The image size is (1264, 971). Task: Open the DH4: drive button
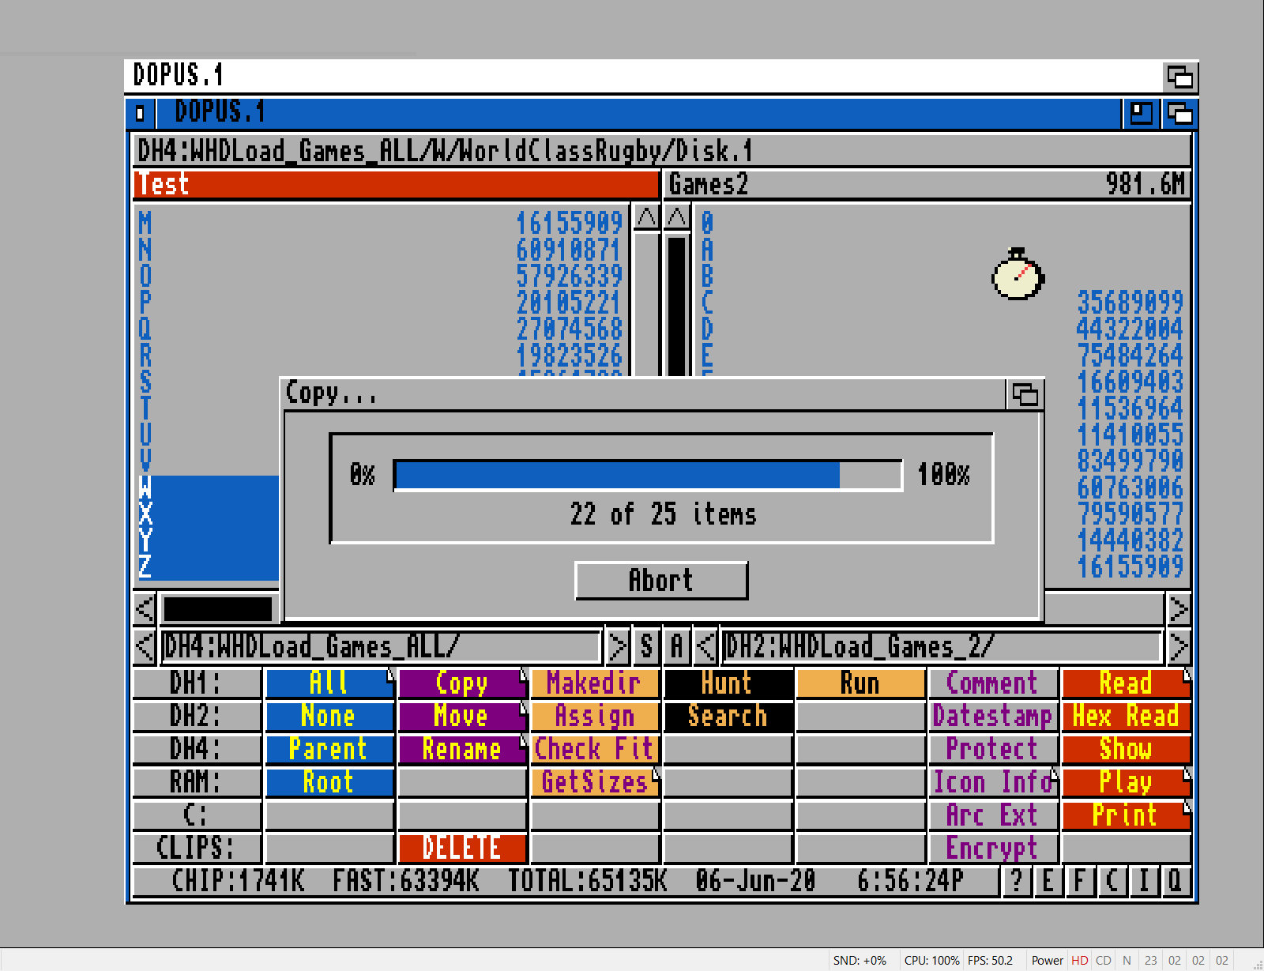[197, 749]
